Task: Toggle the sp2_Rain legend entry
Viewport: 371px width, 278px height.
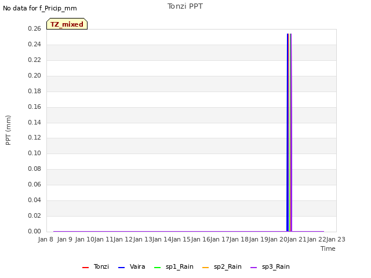Action: (x=222, y=266)
